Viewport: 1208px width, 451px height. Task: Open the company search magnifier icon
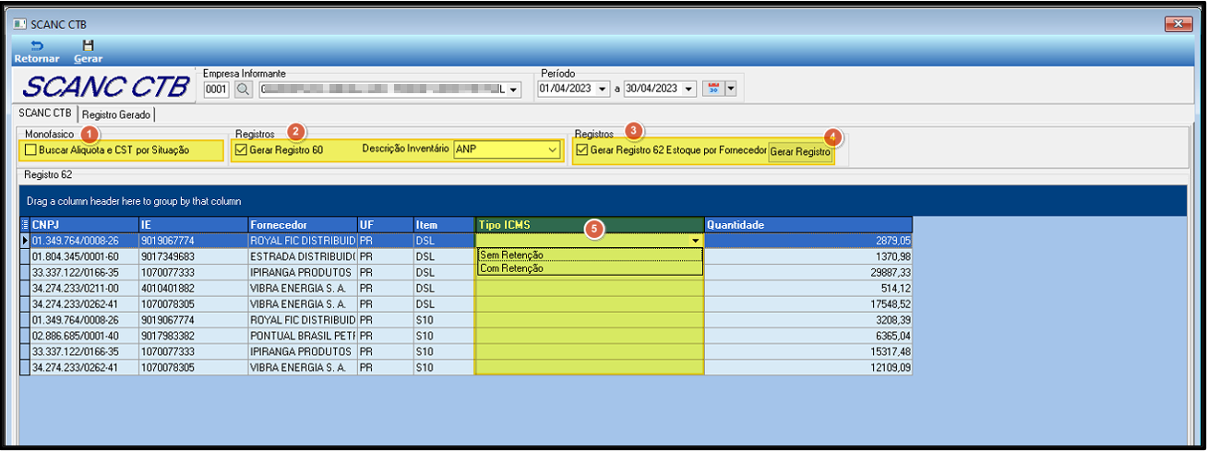click(x=243, y=89)
